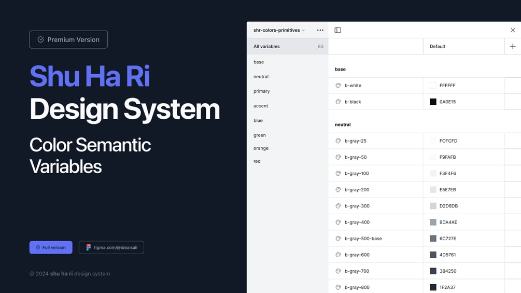Screen dimensions: 521x293
Task: Open the three-dot collection options menu
Action: 320,30
